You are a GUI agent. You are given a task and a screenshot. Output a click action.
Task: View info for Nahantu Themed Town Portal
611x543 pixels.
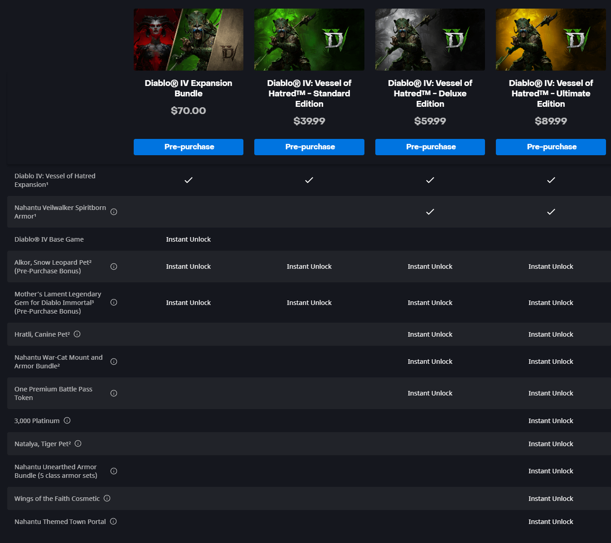pos(113,521)
